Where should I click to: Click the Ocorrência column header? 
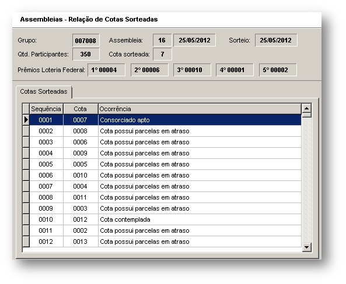click(x=200, y=109)
